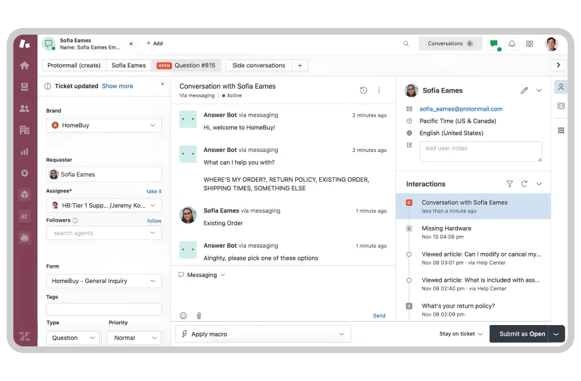
Task: Edit Sofia Eames profile with pencil icon
Action: pos(524,91)
